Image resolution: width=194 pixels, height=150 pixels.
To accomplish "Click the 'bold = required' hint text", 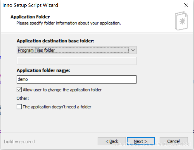I will pyautogui.click(x=20, y=142).
